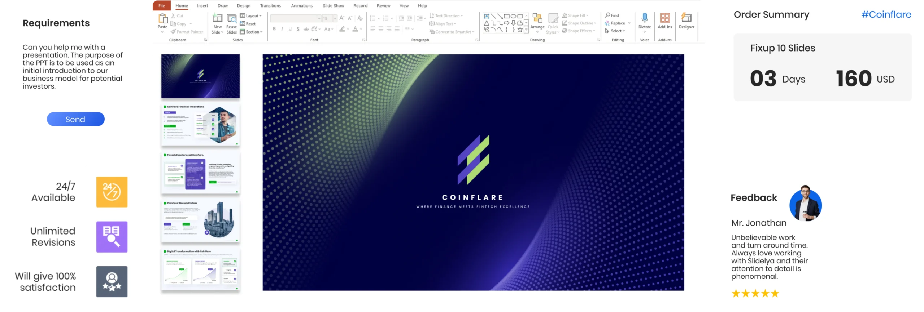Select the Rectangle shape in gallery
Viewport: 924px width, 312px height.
(x=507, y=16)
